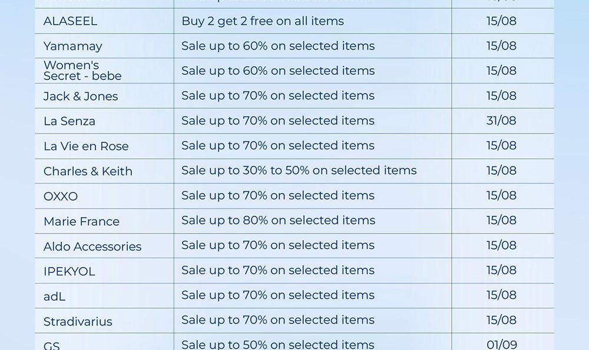The height and width of the screenshot is (350, 589).
Task: Click the Charles & Keith brand name
Action: 88,171
